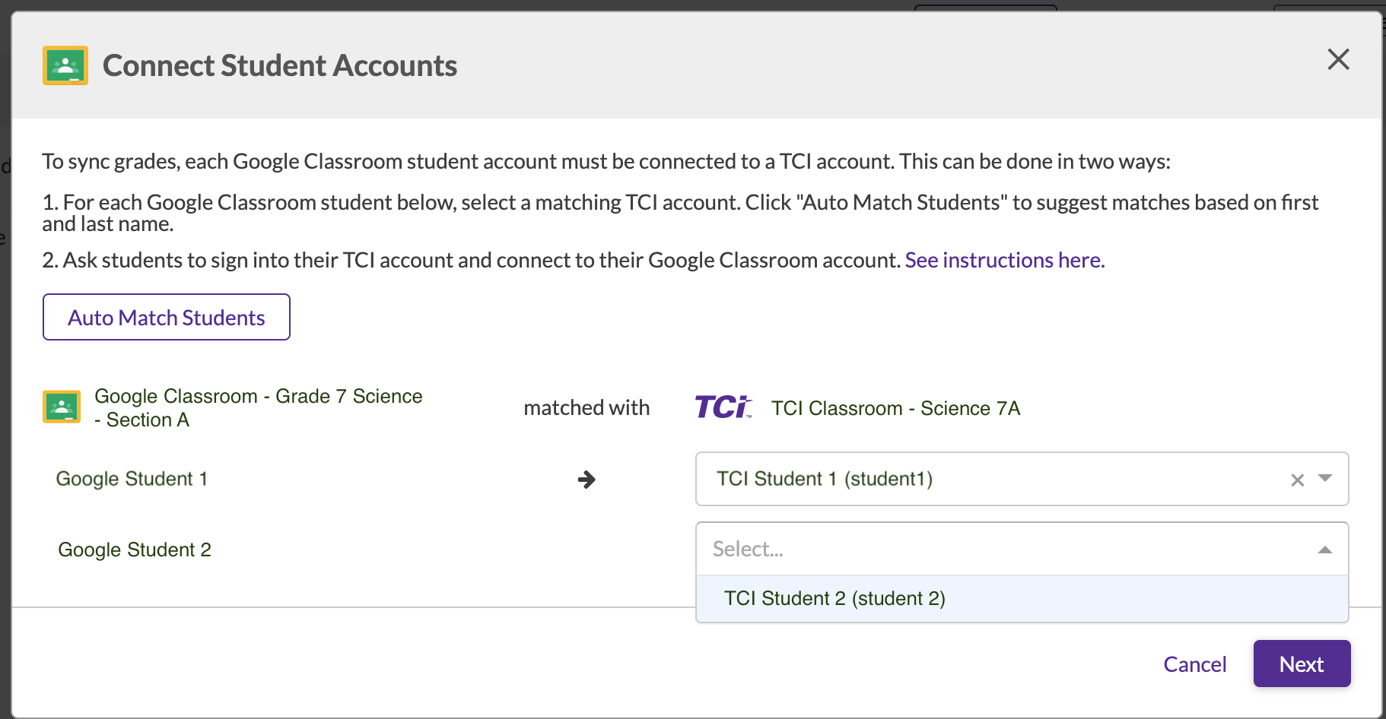Image resolution: width=1386 pixels, height=719 pixels.
Task: Click the Auto Match Students button
Action: [x=166, y=317]
